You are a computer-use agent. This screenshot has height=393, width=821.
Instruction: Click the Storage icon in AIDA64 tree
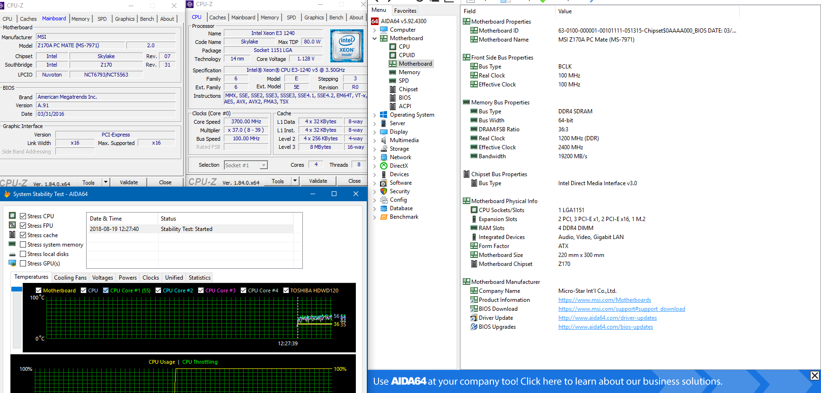[x=384, y=149]
